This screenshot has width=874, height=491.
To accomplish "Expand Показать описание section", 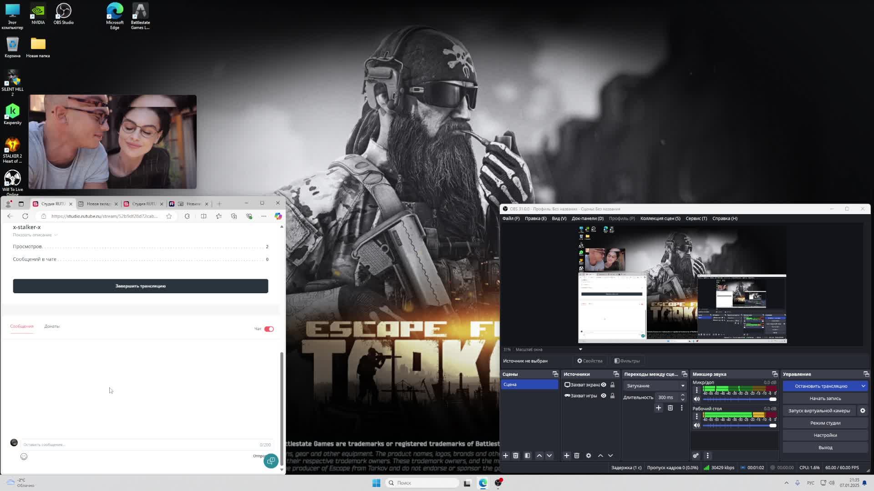I will click(35, 235).
